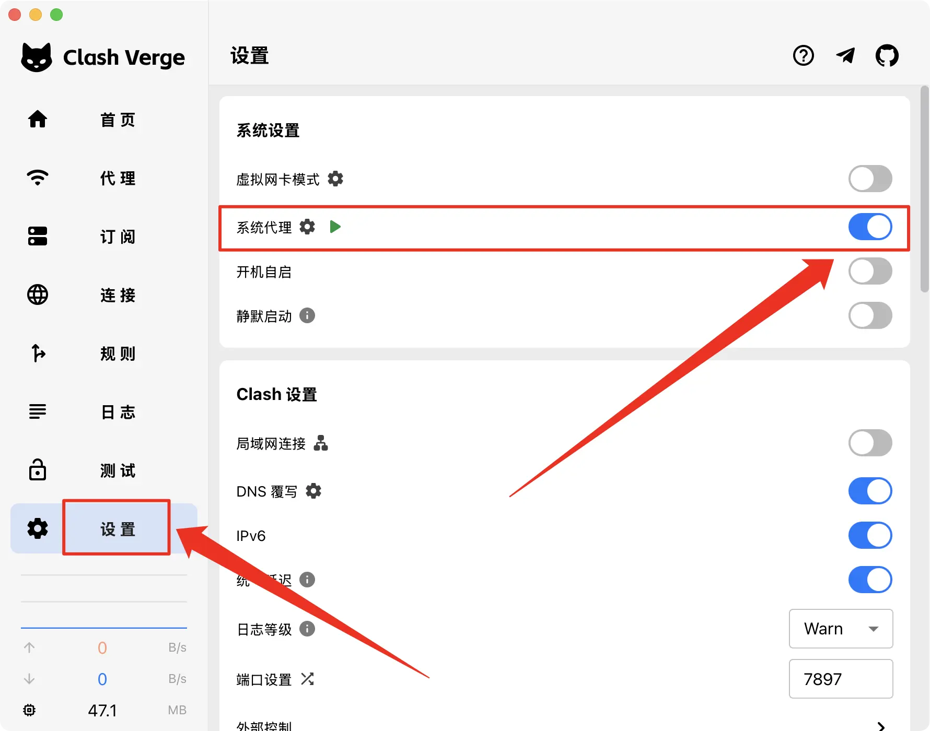The image size is (930, 731).
Task: Click the green play icon beside 系统代理
Action: click(x=335, y=227)
